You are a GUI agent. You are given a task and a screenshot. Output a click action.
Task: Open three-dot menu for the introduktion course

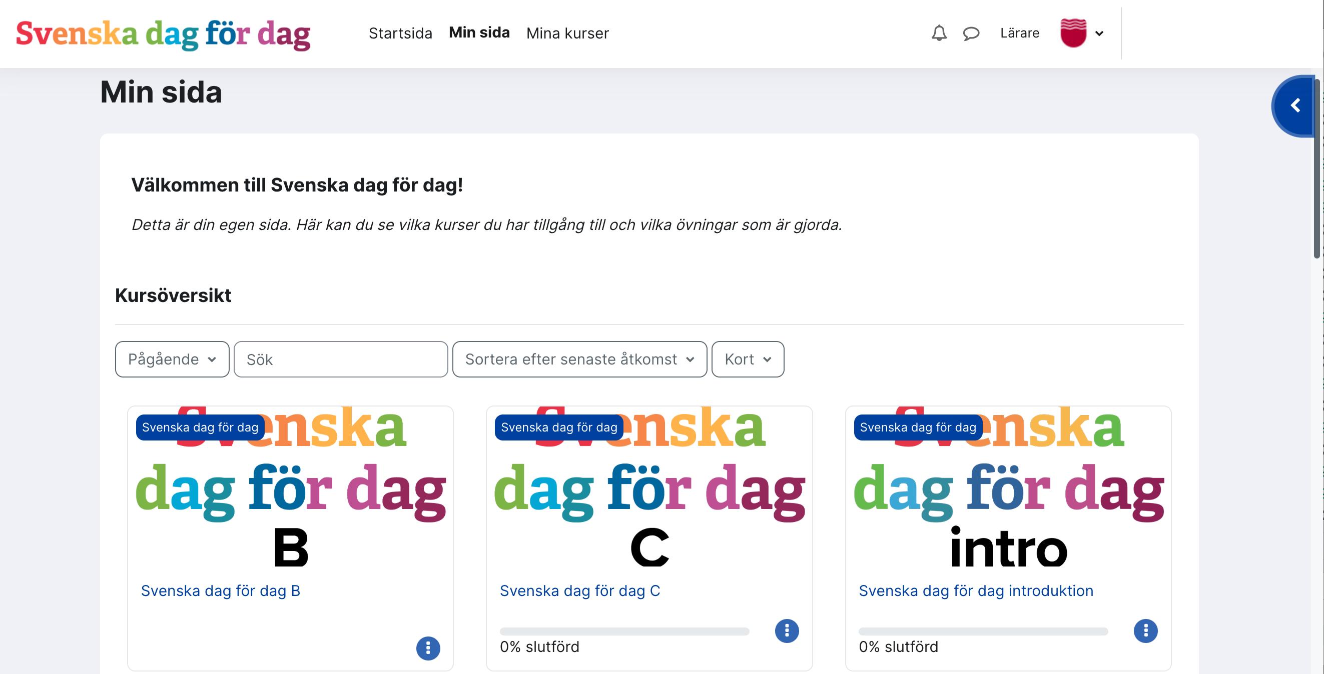(x=1145, y=631)
